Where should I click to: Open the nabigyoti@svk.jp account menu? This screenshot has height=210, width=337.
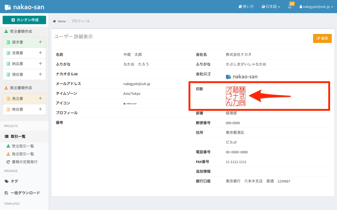316,7
